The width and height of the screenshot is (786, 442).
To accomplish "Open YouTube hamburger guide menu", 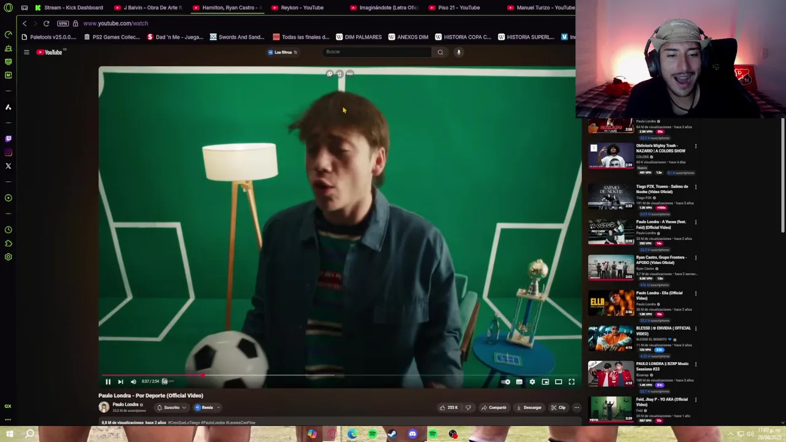I will point(26,52).
